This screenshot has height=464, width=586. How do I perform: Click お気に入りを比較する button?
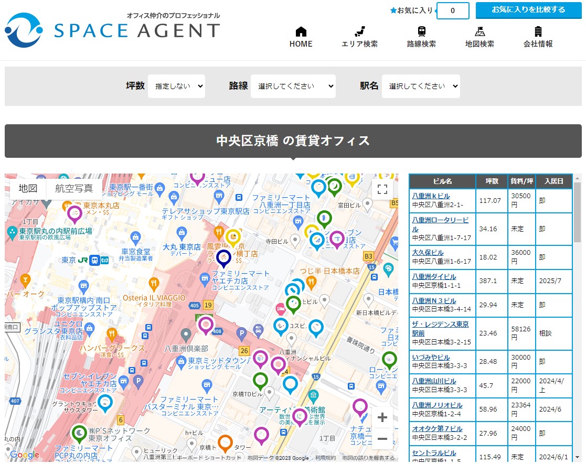pyautogui.click(x=528, y=10)
